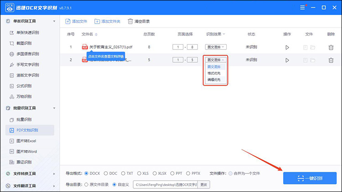Click the 万物识别 icon

12,96
